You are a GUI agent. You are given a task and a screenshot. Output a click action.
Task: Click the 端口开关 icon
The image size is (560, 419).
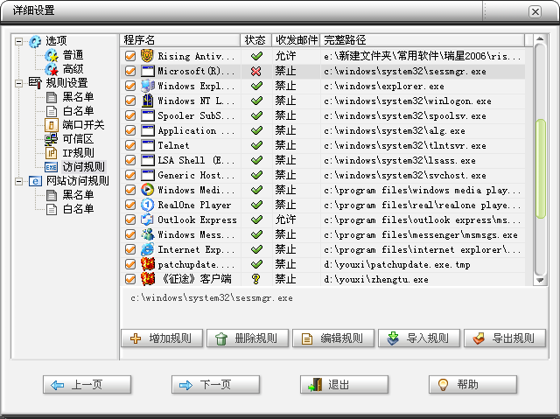click(52, 125)
